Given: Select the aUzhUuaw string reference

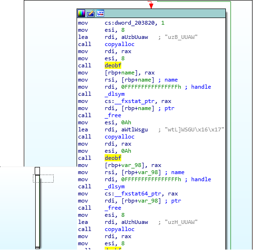Looking at the screenshot, I should click(x=135, y=222).
